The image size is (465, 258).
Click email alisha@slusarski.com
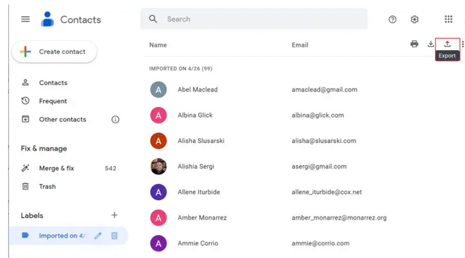[324, 141]
